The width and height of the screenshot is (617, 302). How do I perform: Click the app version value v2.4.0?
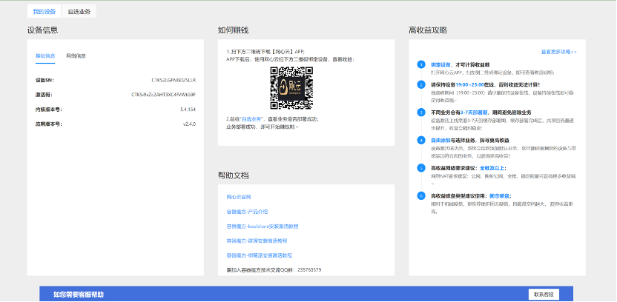pos(189,124)
